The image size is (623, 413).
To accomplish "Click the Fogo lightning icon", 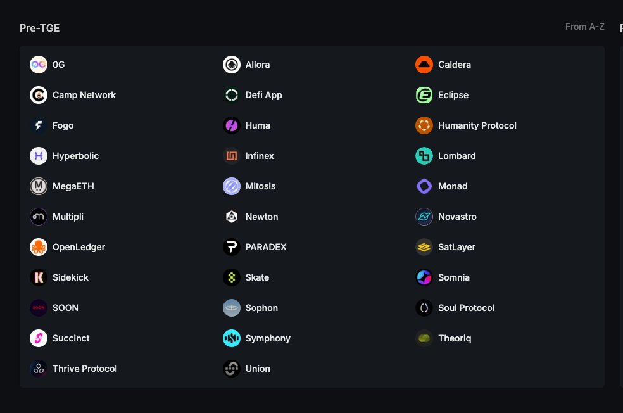I will pyautogui.click(x=39, y=125).
